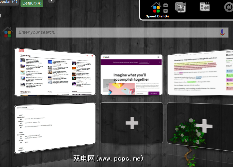Open the Trending news site thumbnail
This screenshot has width=233, height=167.
pyautogui.click(x=55, y=72)
